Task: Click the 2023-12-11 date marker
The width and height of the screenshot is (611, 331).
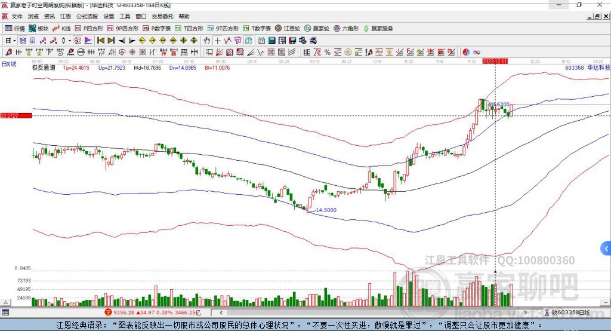Action: coord(495,62)
